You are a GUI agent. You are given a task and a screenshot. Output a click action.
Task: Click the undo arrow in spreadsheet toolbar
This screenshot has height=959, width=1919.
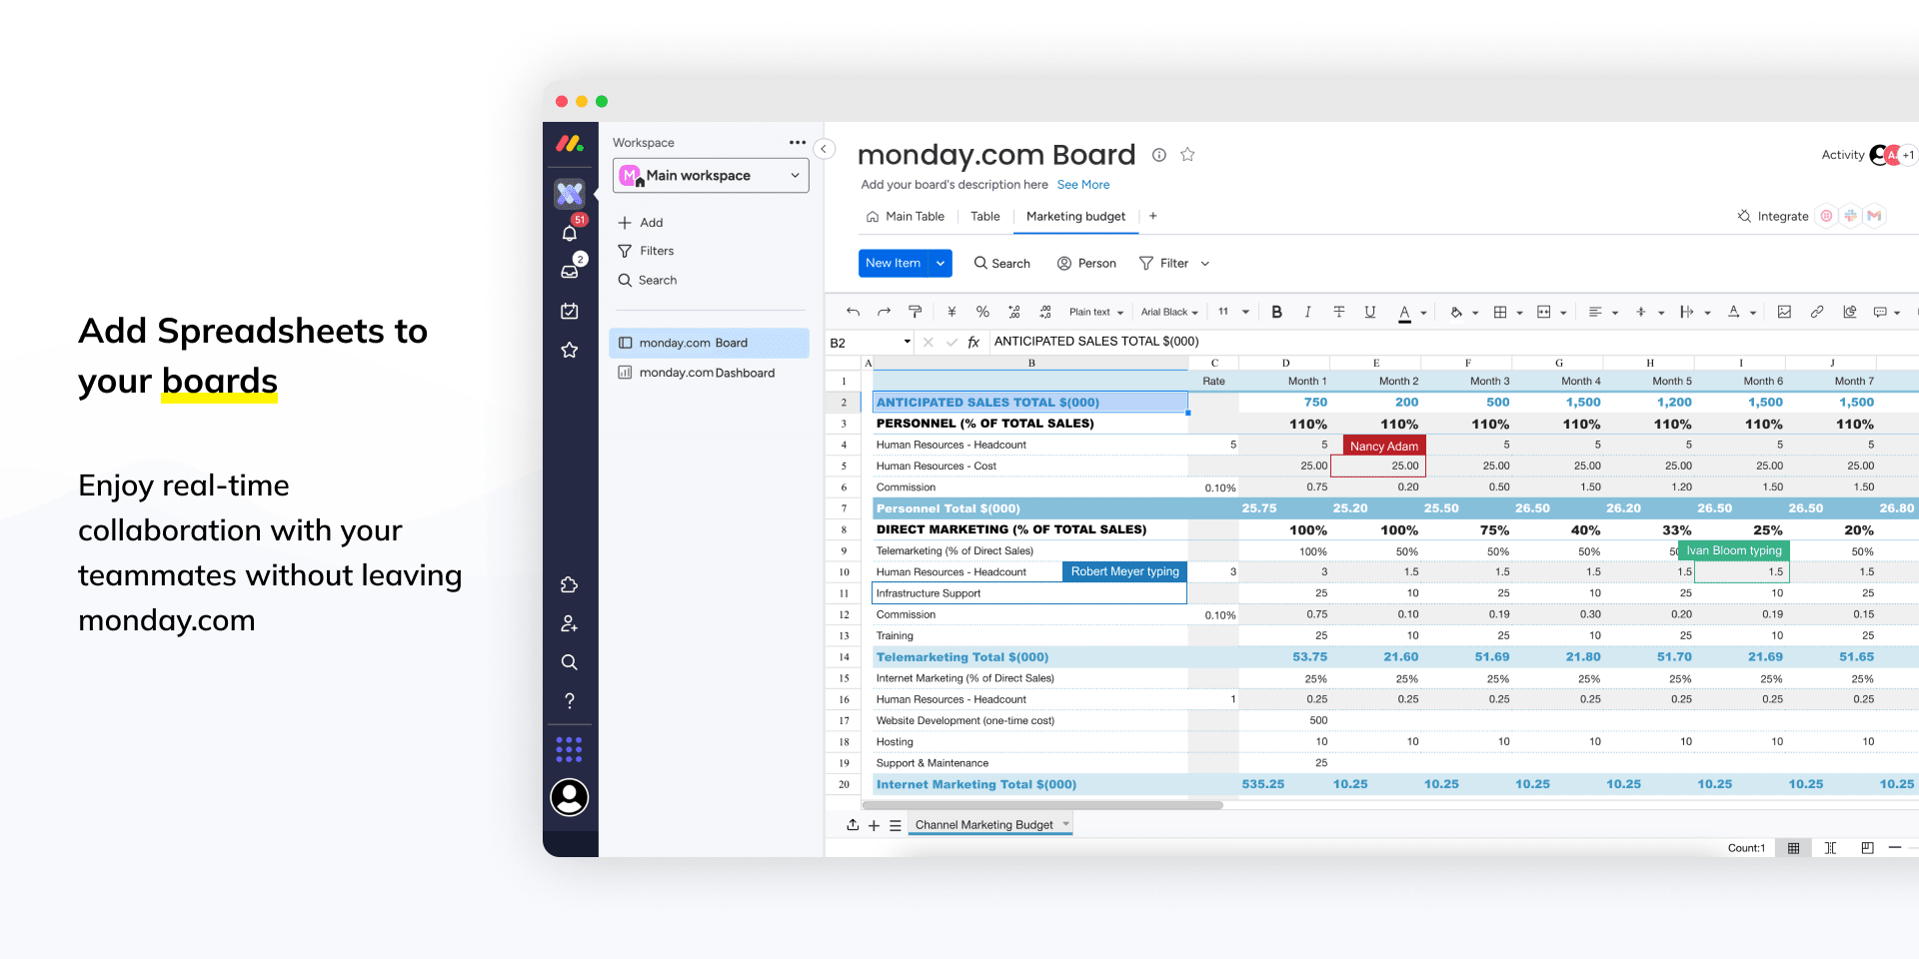(x=853, y=312)
